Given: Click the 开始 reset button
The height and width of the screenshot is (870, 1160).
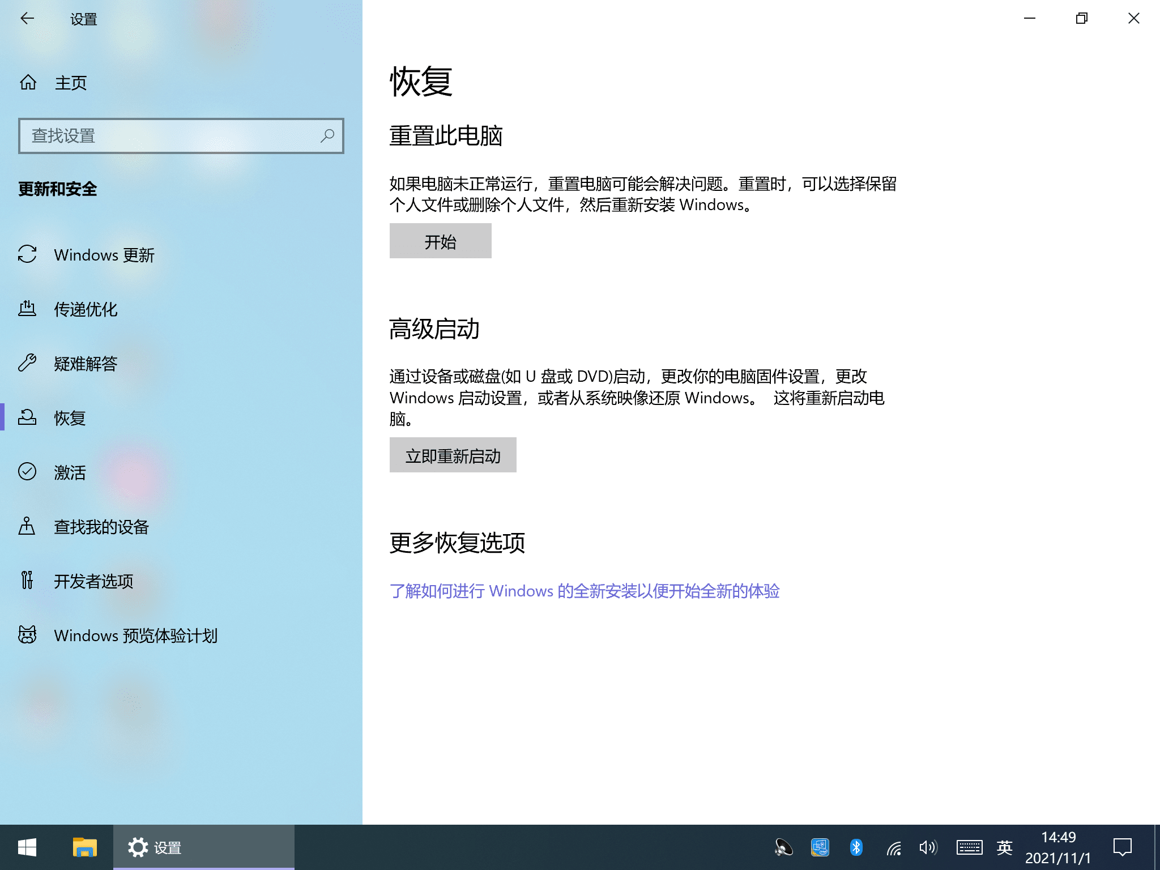Looking at the screenshot, I should click(440, 241).
